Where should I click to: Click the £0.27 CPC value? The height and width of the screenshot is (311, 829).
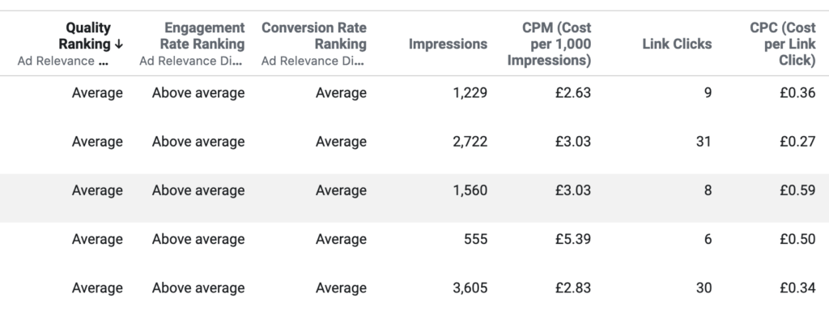pyautogui.click(x=797, y=142)
